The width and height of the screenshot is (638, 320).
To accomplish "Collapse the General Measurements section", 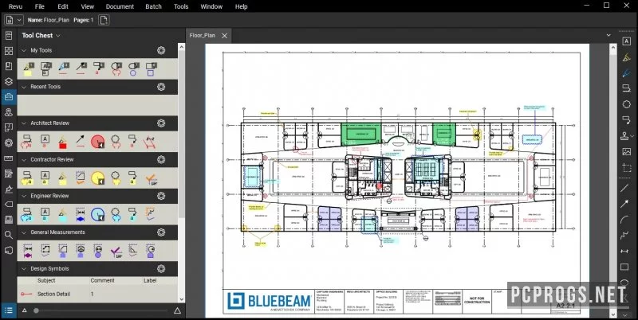I will coord(24,232).
